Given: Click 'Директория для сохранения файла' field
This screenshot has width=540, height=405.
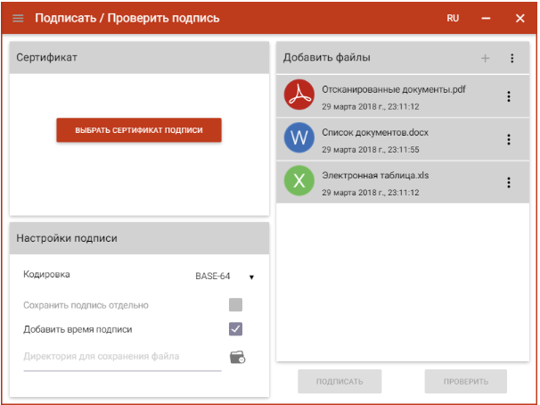Looking at the screenshot, I should [x=122, y=357].
